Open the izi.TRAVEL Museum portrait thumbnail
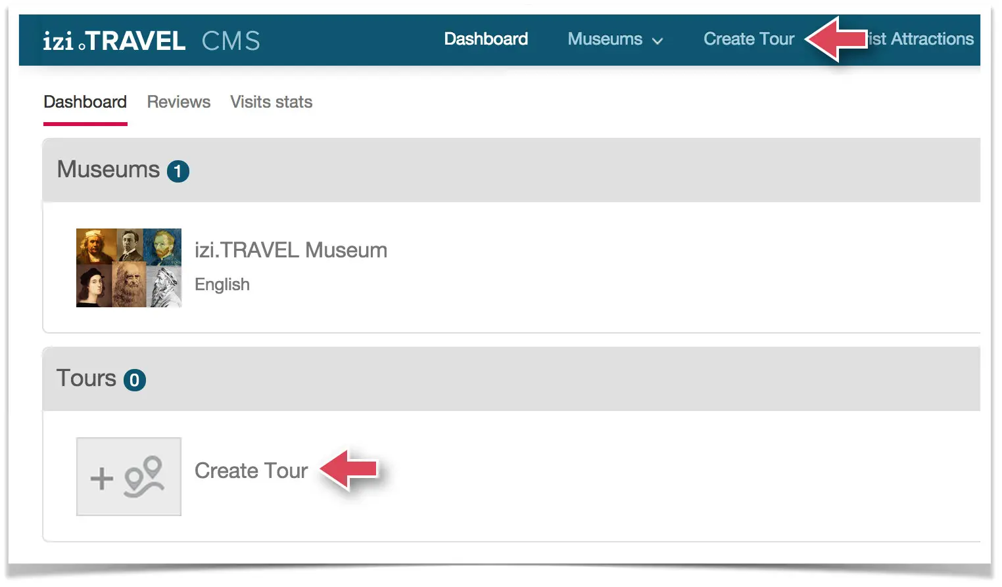The height and width of the screenshot is (587, 1002). [129, 268]
